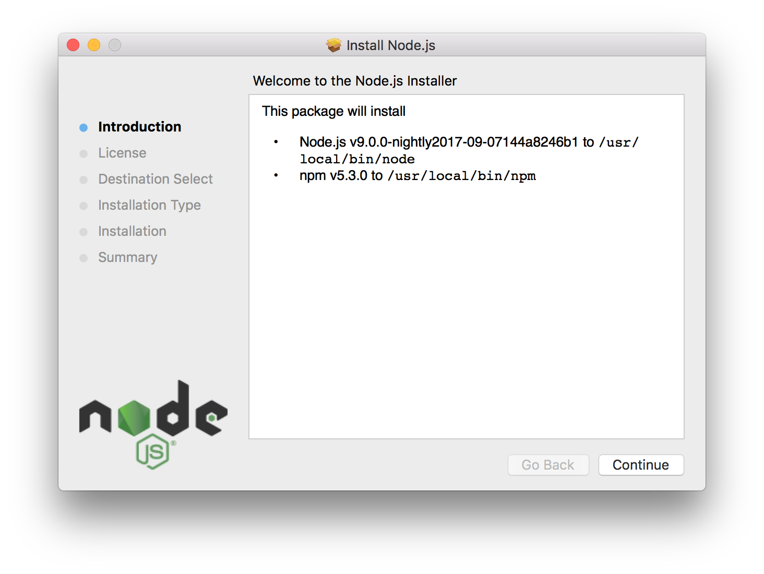
Task: Select the License step in sidebar
Action: pyautogui.click(x=122, y=153)
